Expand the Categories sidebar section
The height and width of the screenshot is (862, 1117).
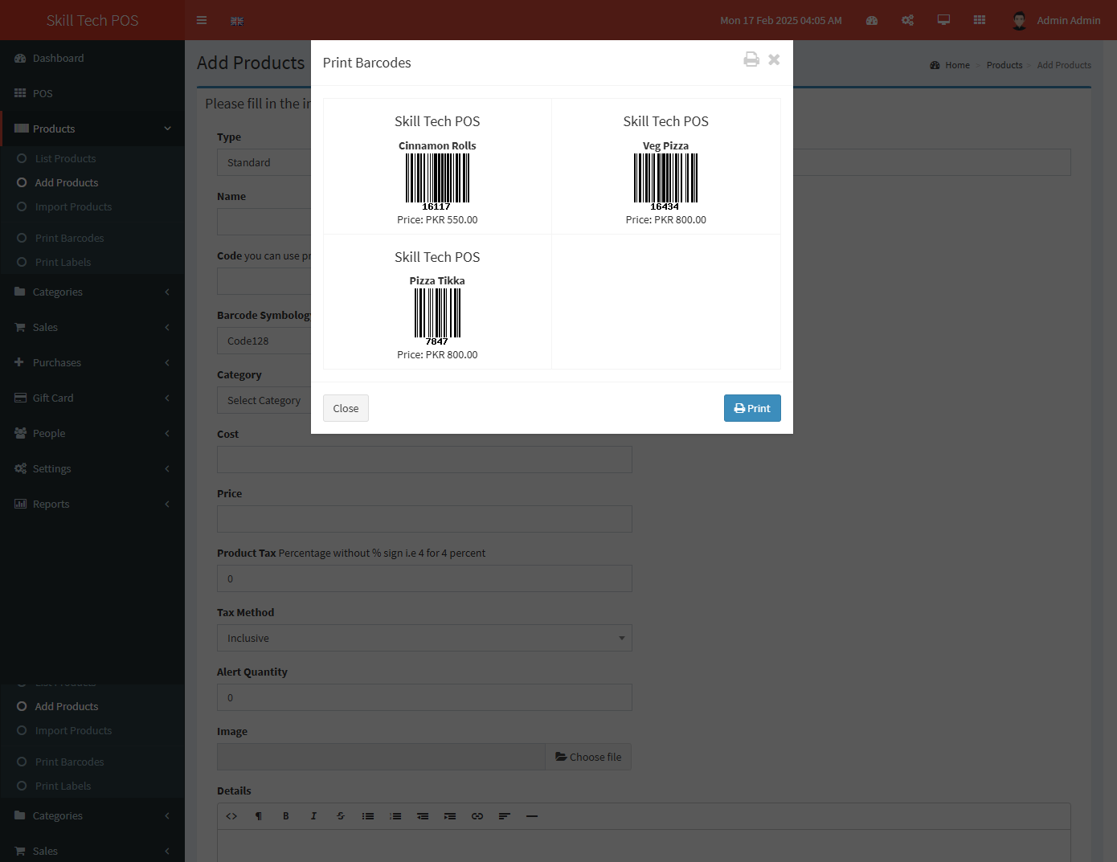(x=58, y=292)
